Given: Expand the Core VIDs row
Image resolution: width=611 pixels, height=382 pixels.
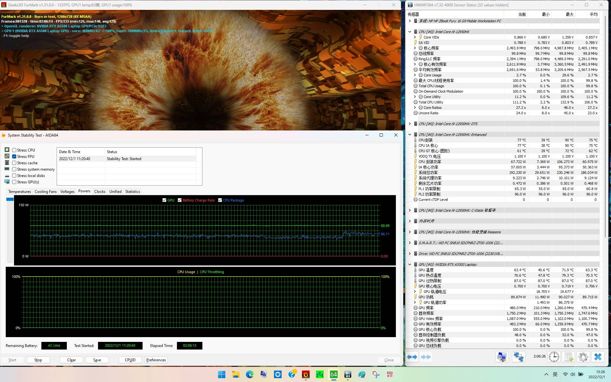Looking at the screenshot, I should click(x=415, y=37).
